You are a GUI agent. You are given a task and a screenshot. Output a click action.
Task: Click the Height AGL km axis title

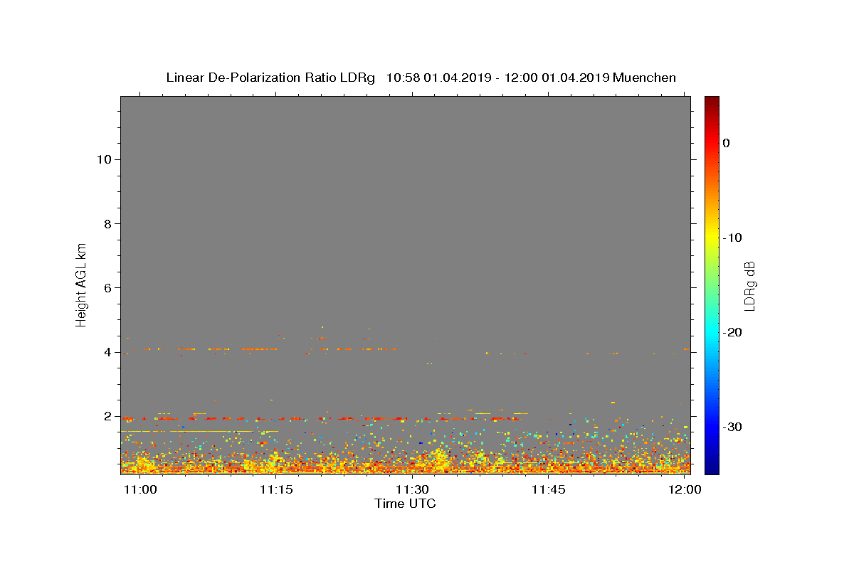pyautogui.click(x=82, y=284)
